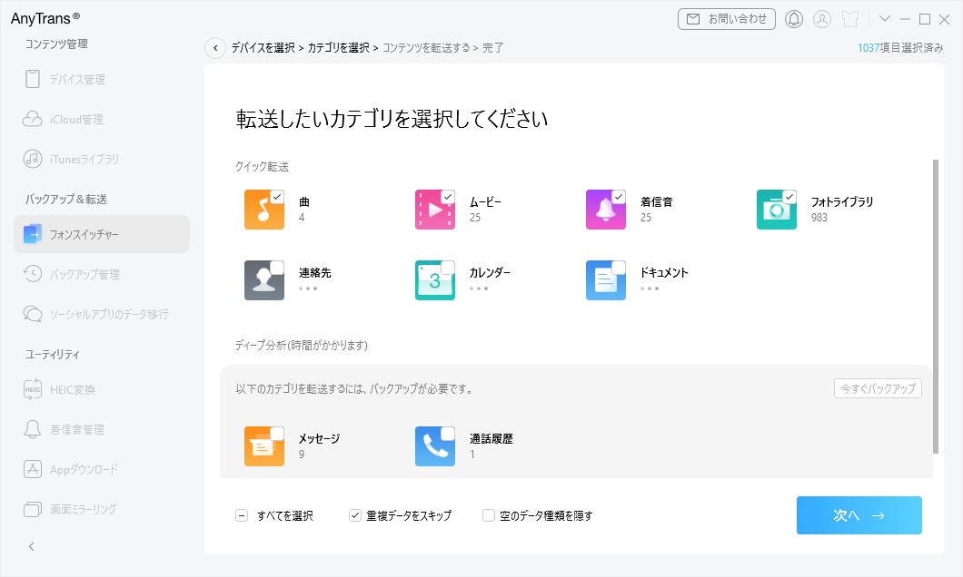Enable the 連絡先 category checkbox
Screen dimensions: 963x577
pos(277,268)
